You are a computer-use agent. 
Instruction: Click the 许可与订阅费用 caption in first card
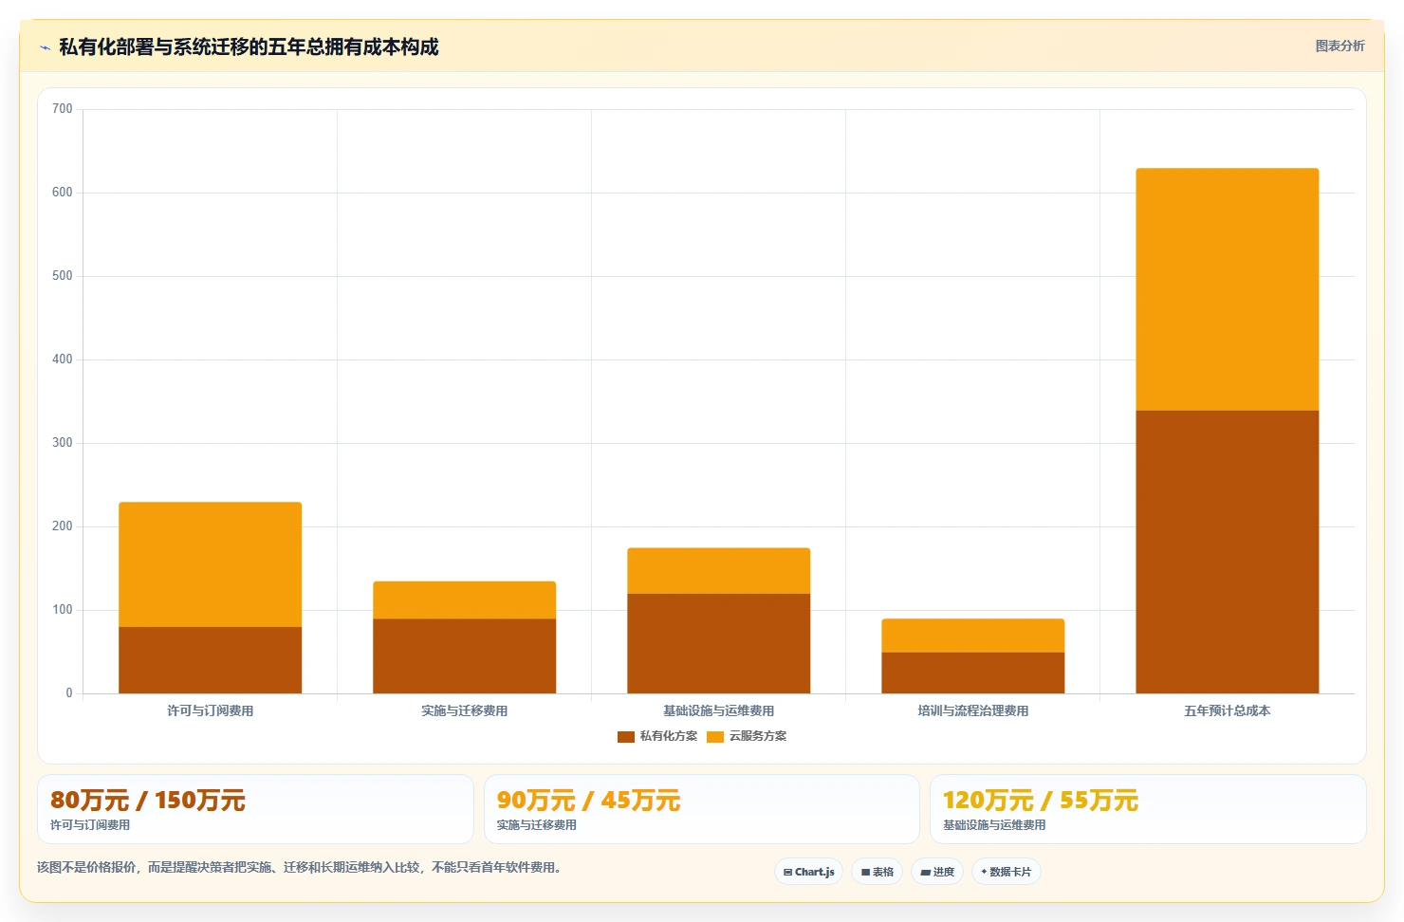coord(90,825)
